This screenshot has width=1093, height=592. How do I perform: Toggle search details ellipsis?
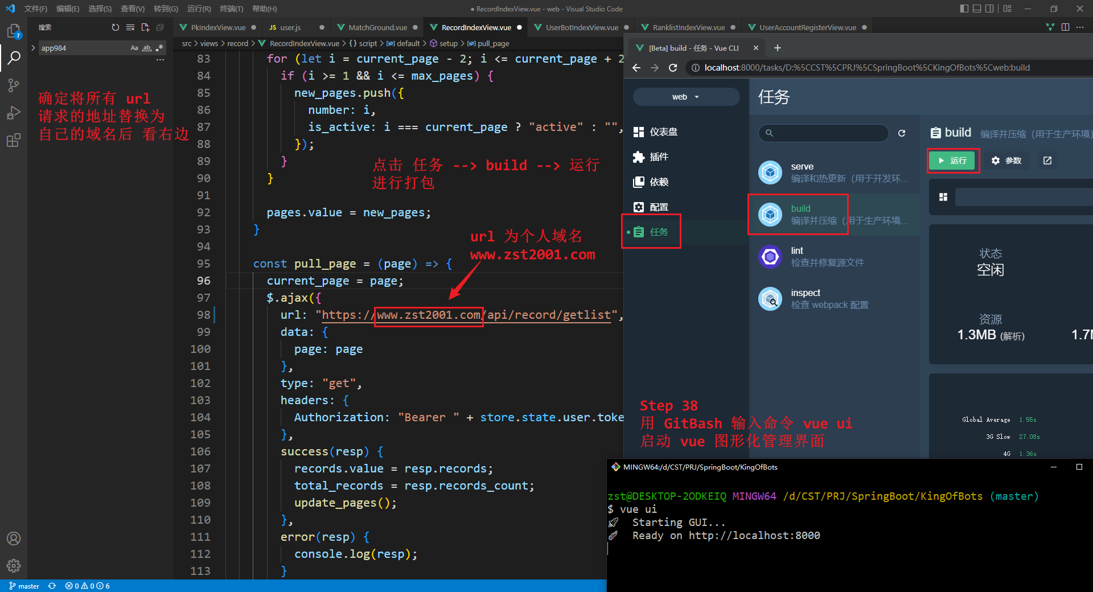[x=160, y=60]
